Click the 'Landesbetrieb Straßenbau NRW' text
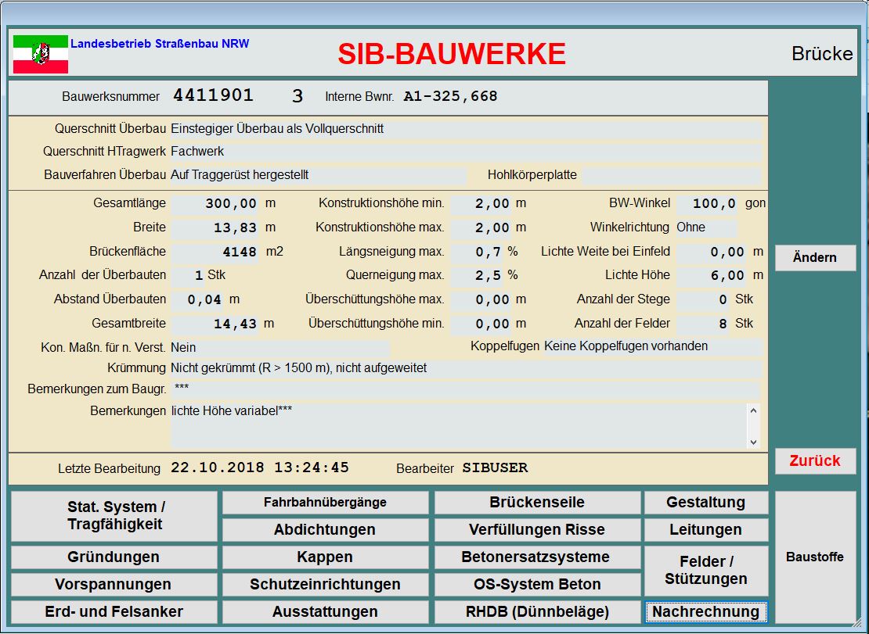Screen dimensions: 869x634 (160, 43)
